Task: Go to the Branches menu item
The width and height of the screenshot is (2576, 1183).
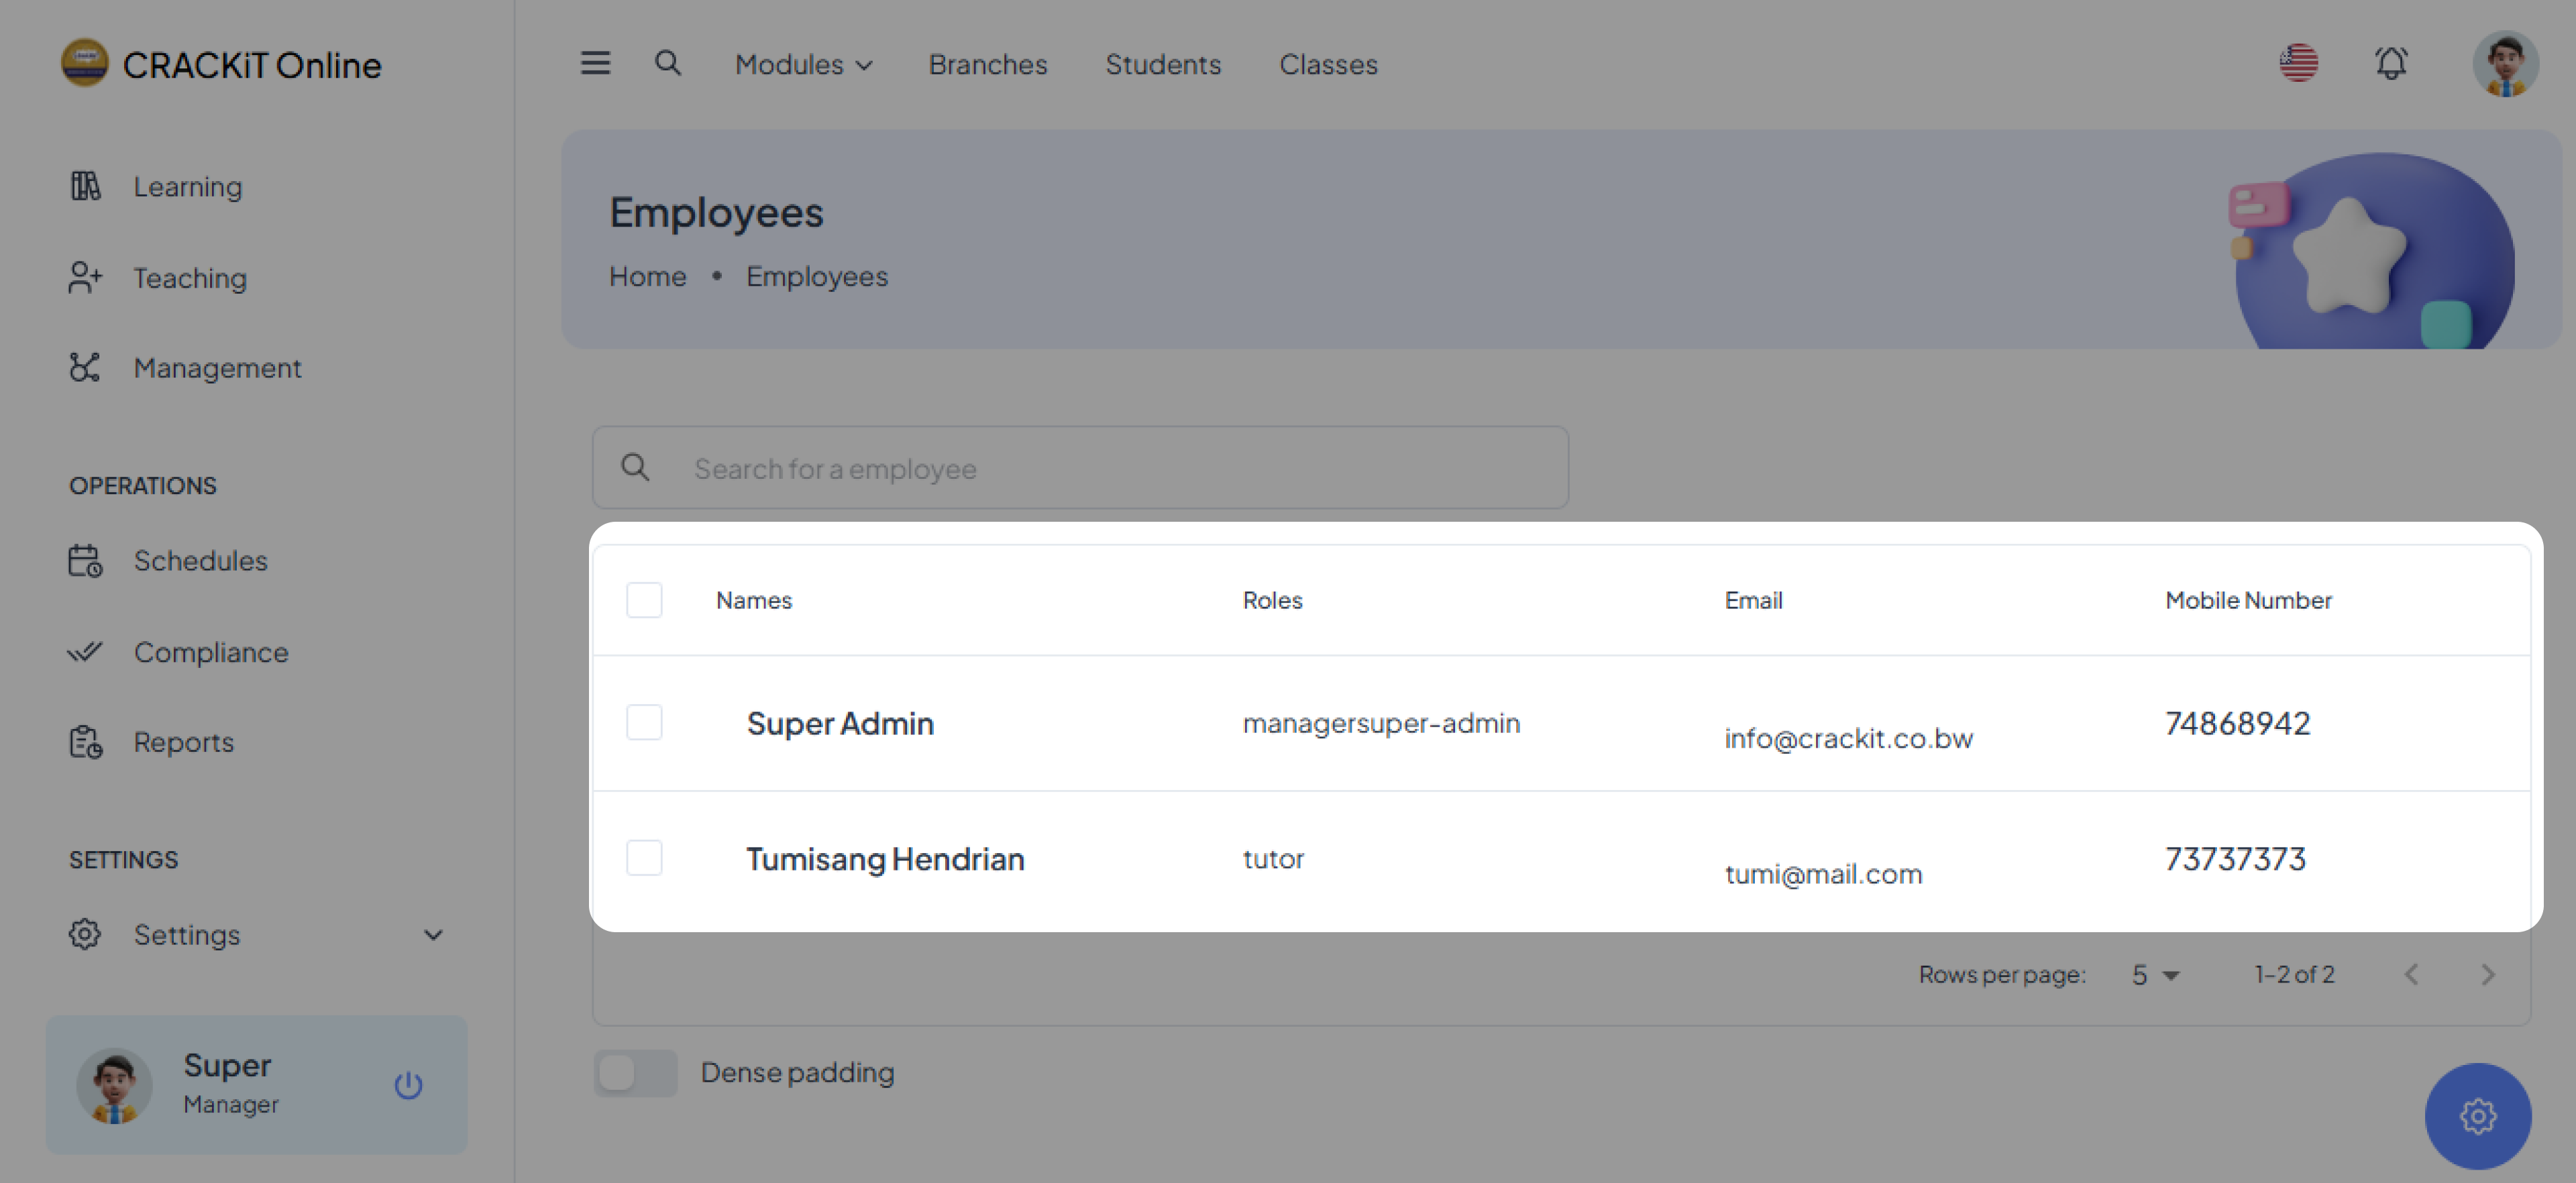Action: 987,65
